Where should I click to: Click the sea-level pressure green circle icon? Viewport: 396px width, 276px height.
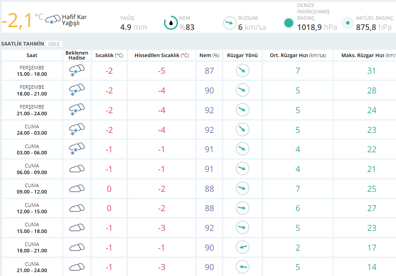289,23
